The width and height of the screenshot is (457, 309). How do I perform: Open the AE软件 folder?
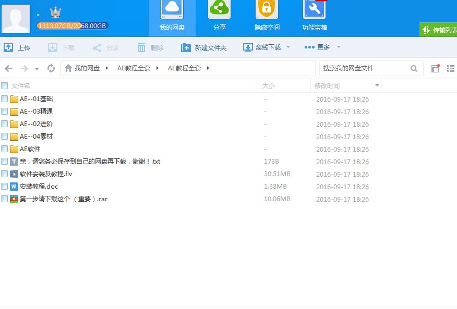click(x=30, y=149)
